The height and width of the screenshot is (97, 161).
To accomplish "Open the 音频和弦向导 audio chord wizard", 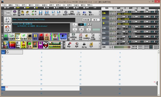I will point(73,37).
